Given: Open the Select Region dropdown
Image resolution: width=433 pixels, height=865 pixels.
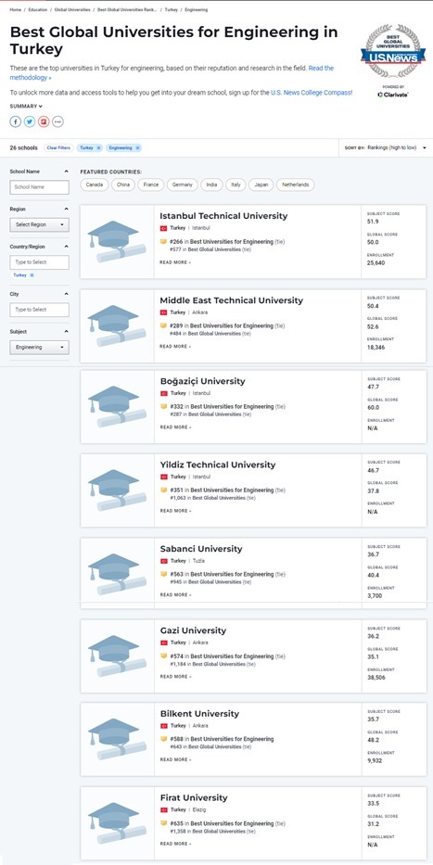Looking at the screenshot, I should 39,224.
